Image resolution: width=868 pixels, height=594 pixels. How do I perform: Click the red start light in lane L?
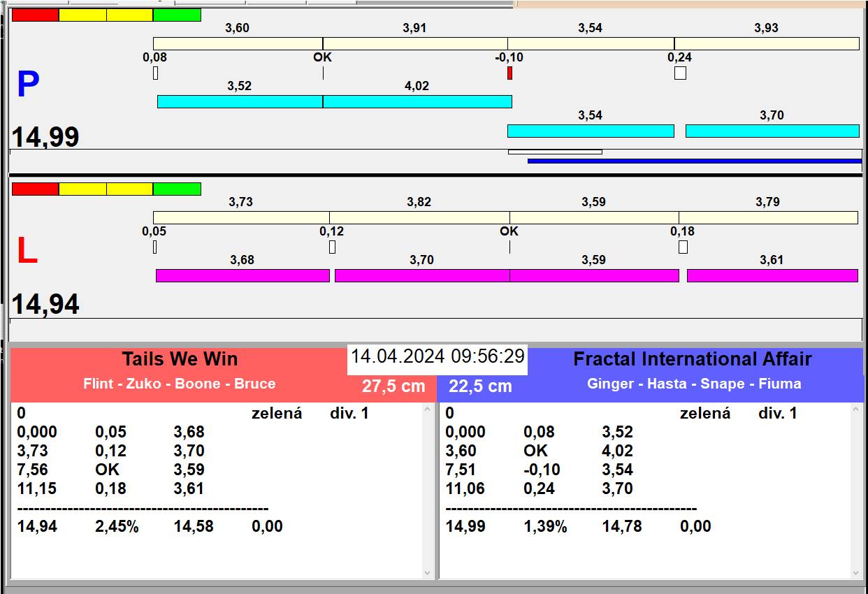(x=36, y=189)
